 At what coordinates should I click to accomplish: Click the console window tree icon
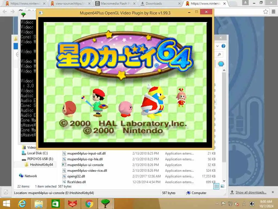pyautogui.click(x=23, y=15)
